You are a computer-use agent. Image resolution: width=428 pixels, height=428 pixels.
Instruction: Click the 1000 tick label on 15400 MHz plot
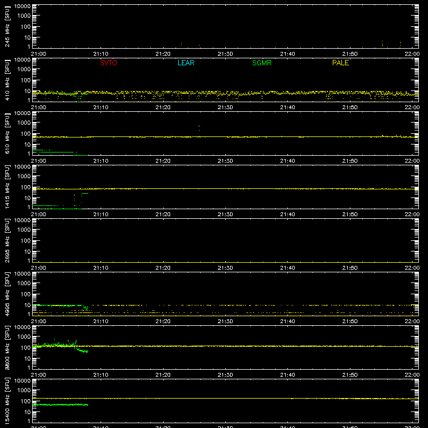[24, 390]
